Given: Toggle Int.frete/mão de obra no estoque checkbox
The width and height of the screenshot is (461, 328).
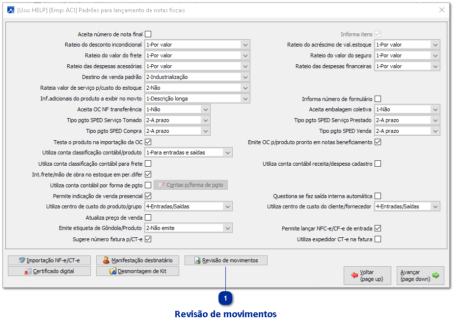Looking at the screenshot, I should (x=148, y=175).
